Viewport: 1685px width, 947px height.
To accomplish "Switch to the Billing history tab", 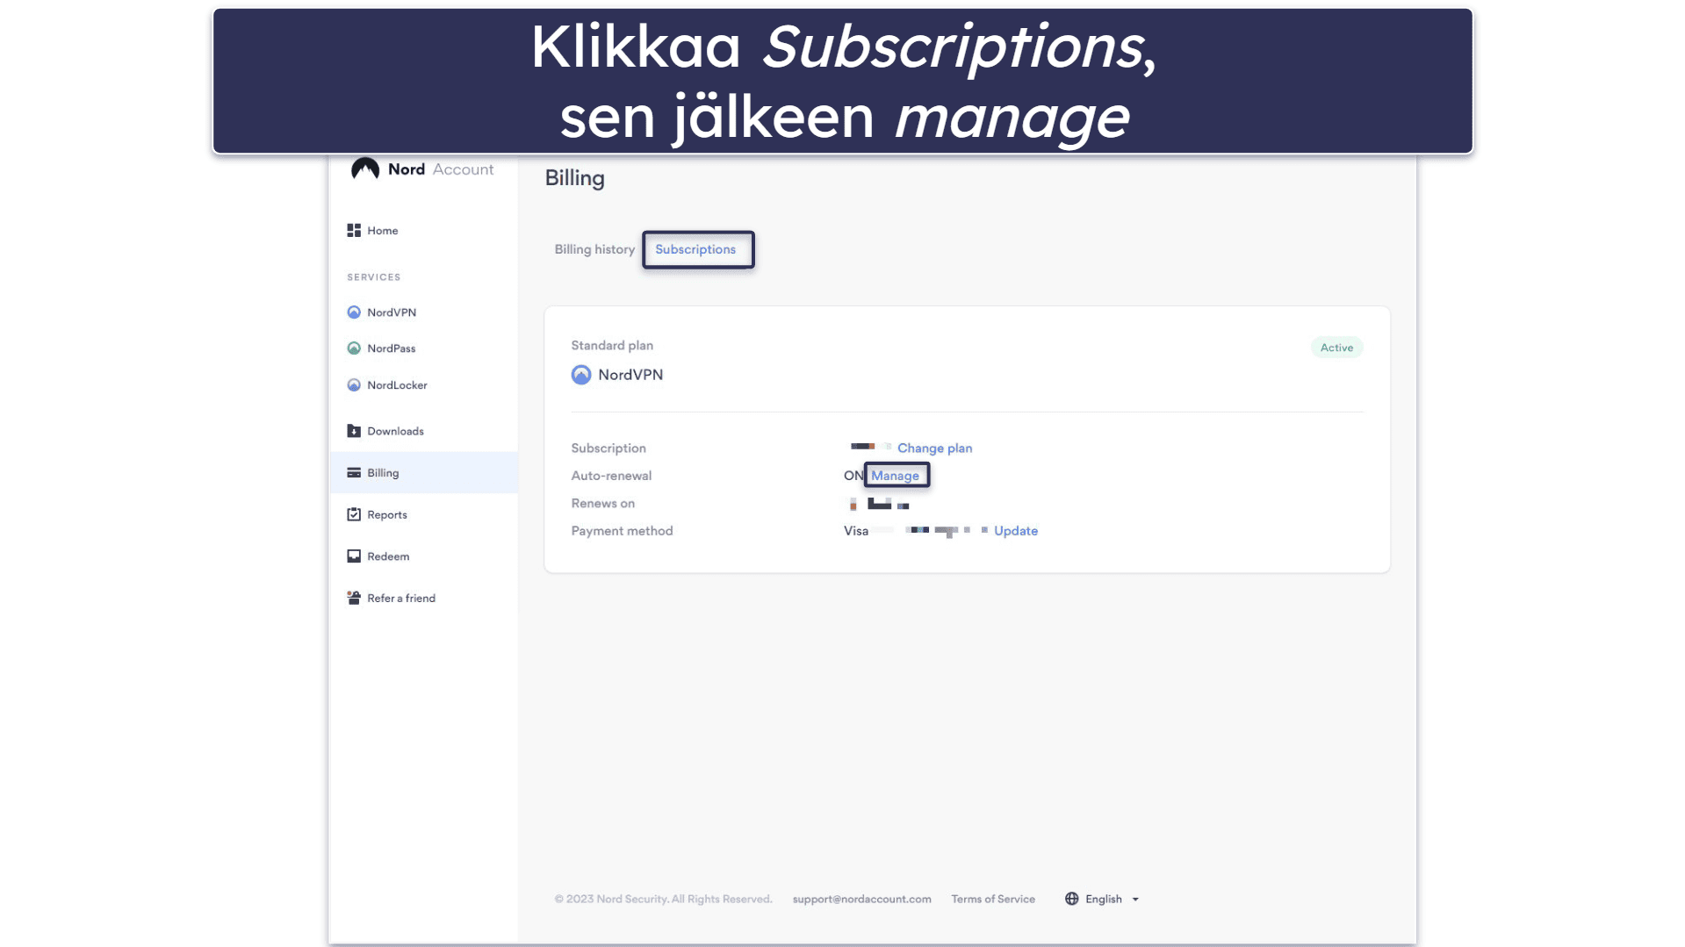I will [594, 249].
